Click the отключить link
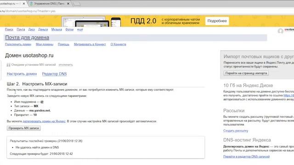Screen dimensions: 294x165 66,65
